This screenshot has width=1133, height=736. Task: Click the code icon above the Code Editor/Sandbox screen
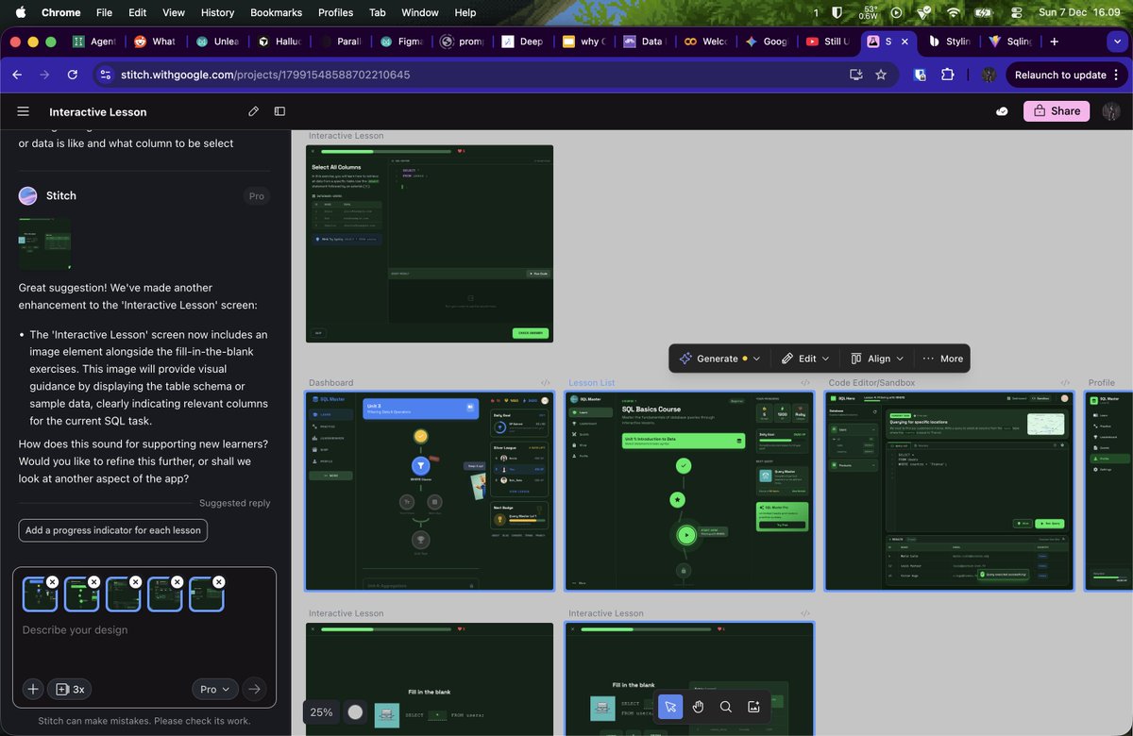coord(1065,383)
